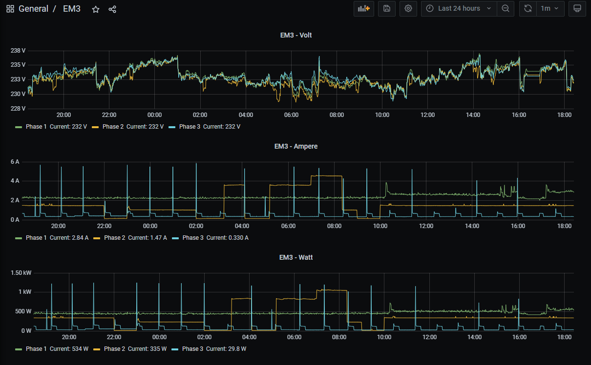This screenshot has height=365, width=591.
Task: Open the EM3 - Volt panel title menu
Action: (296, 35)
